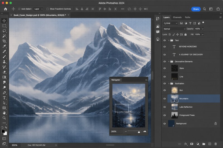The image size is (223, 148).
Task: Open the Auto-Select Layer dropdown
Action: 38,9
